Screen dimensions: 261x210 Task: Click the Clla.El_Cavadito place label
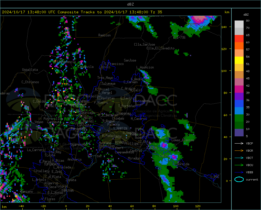point(160,48)
